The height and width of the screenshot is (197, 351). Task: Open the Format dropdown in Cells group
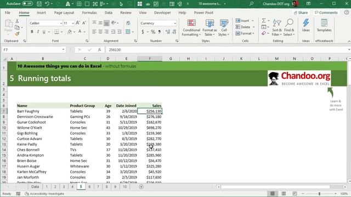(245, 33)
